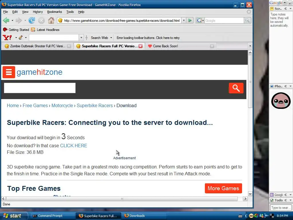
Task: Open the gamehitzone hamburger menu
Action: pyautogui.click(x=9, y=72)
